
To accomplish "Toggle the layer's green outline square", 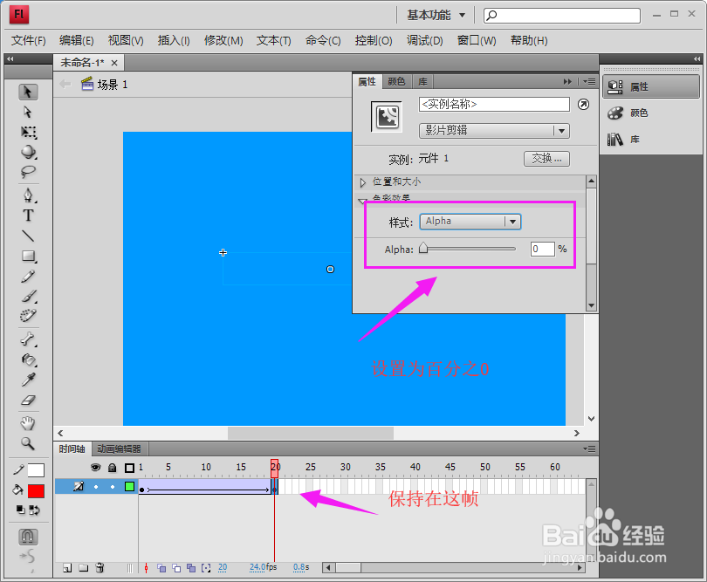I will pyautogui.click(x=129, y=486).
